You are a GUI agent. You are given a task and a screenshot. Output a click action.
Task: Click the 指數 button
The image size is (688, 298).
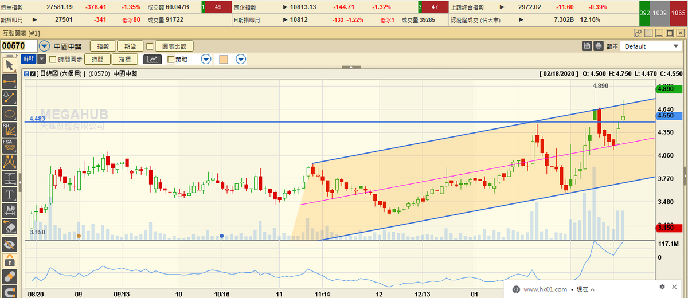click(x=103, y=46)
